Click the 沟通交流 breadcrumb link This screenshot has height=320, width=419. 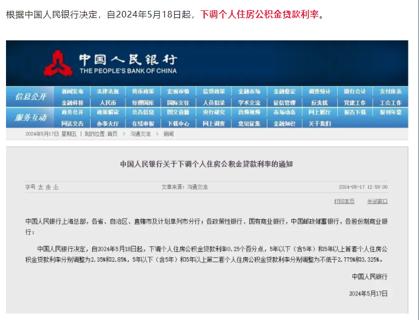pos(140,134)
